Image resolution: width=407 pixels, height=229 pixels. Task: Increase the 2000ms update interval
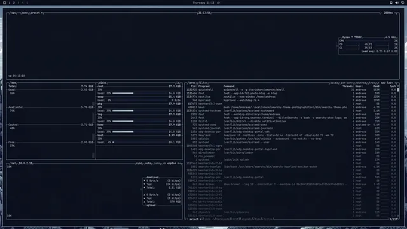(x=395, y=13)
